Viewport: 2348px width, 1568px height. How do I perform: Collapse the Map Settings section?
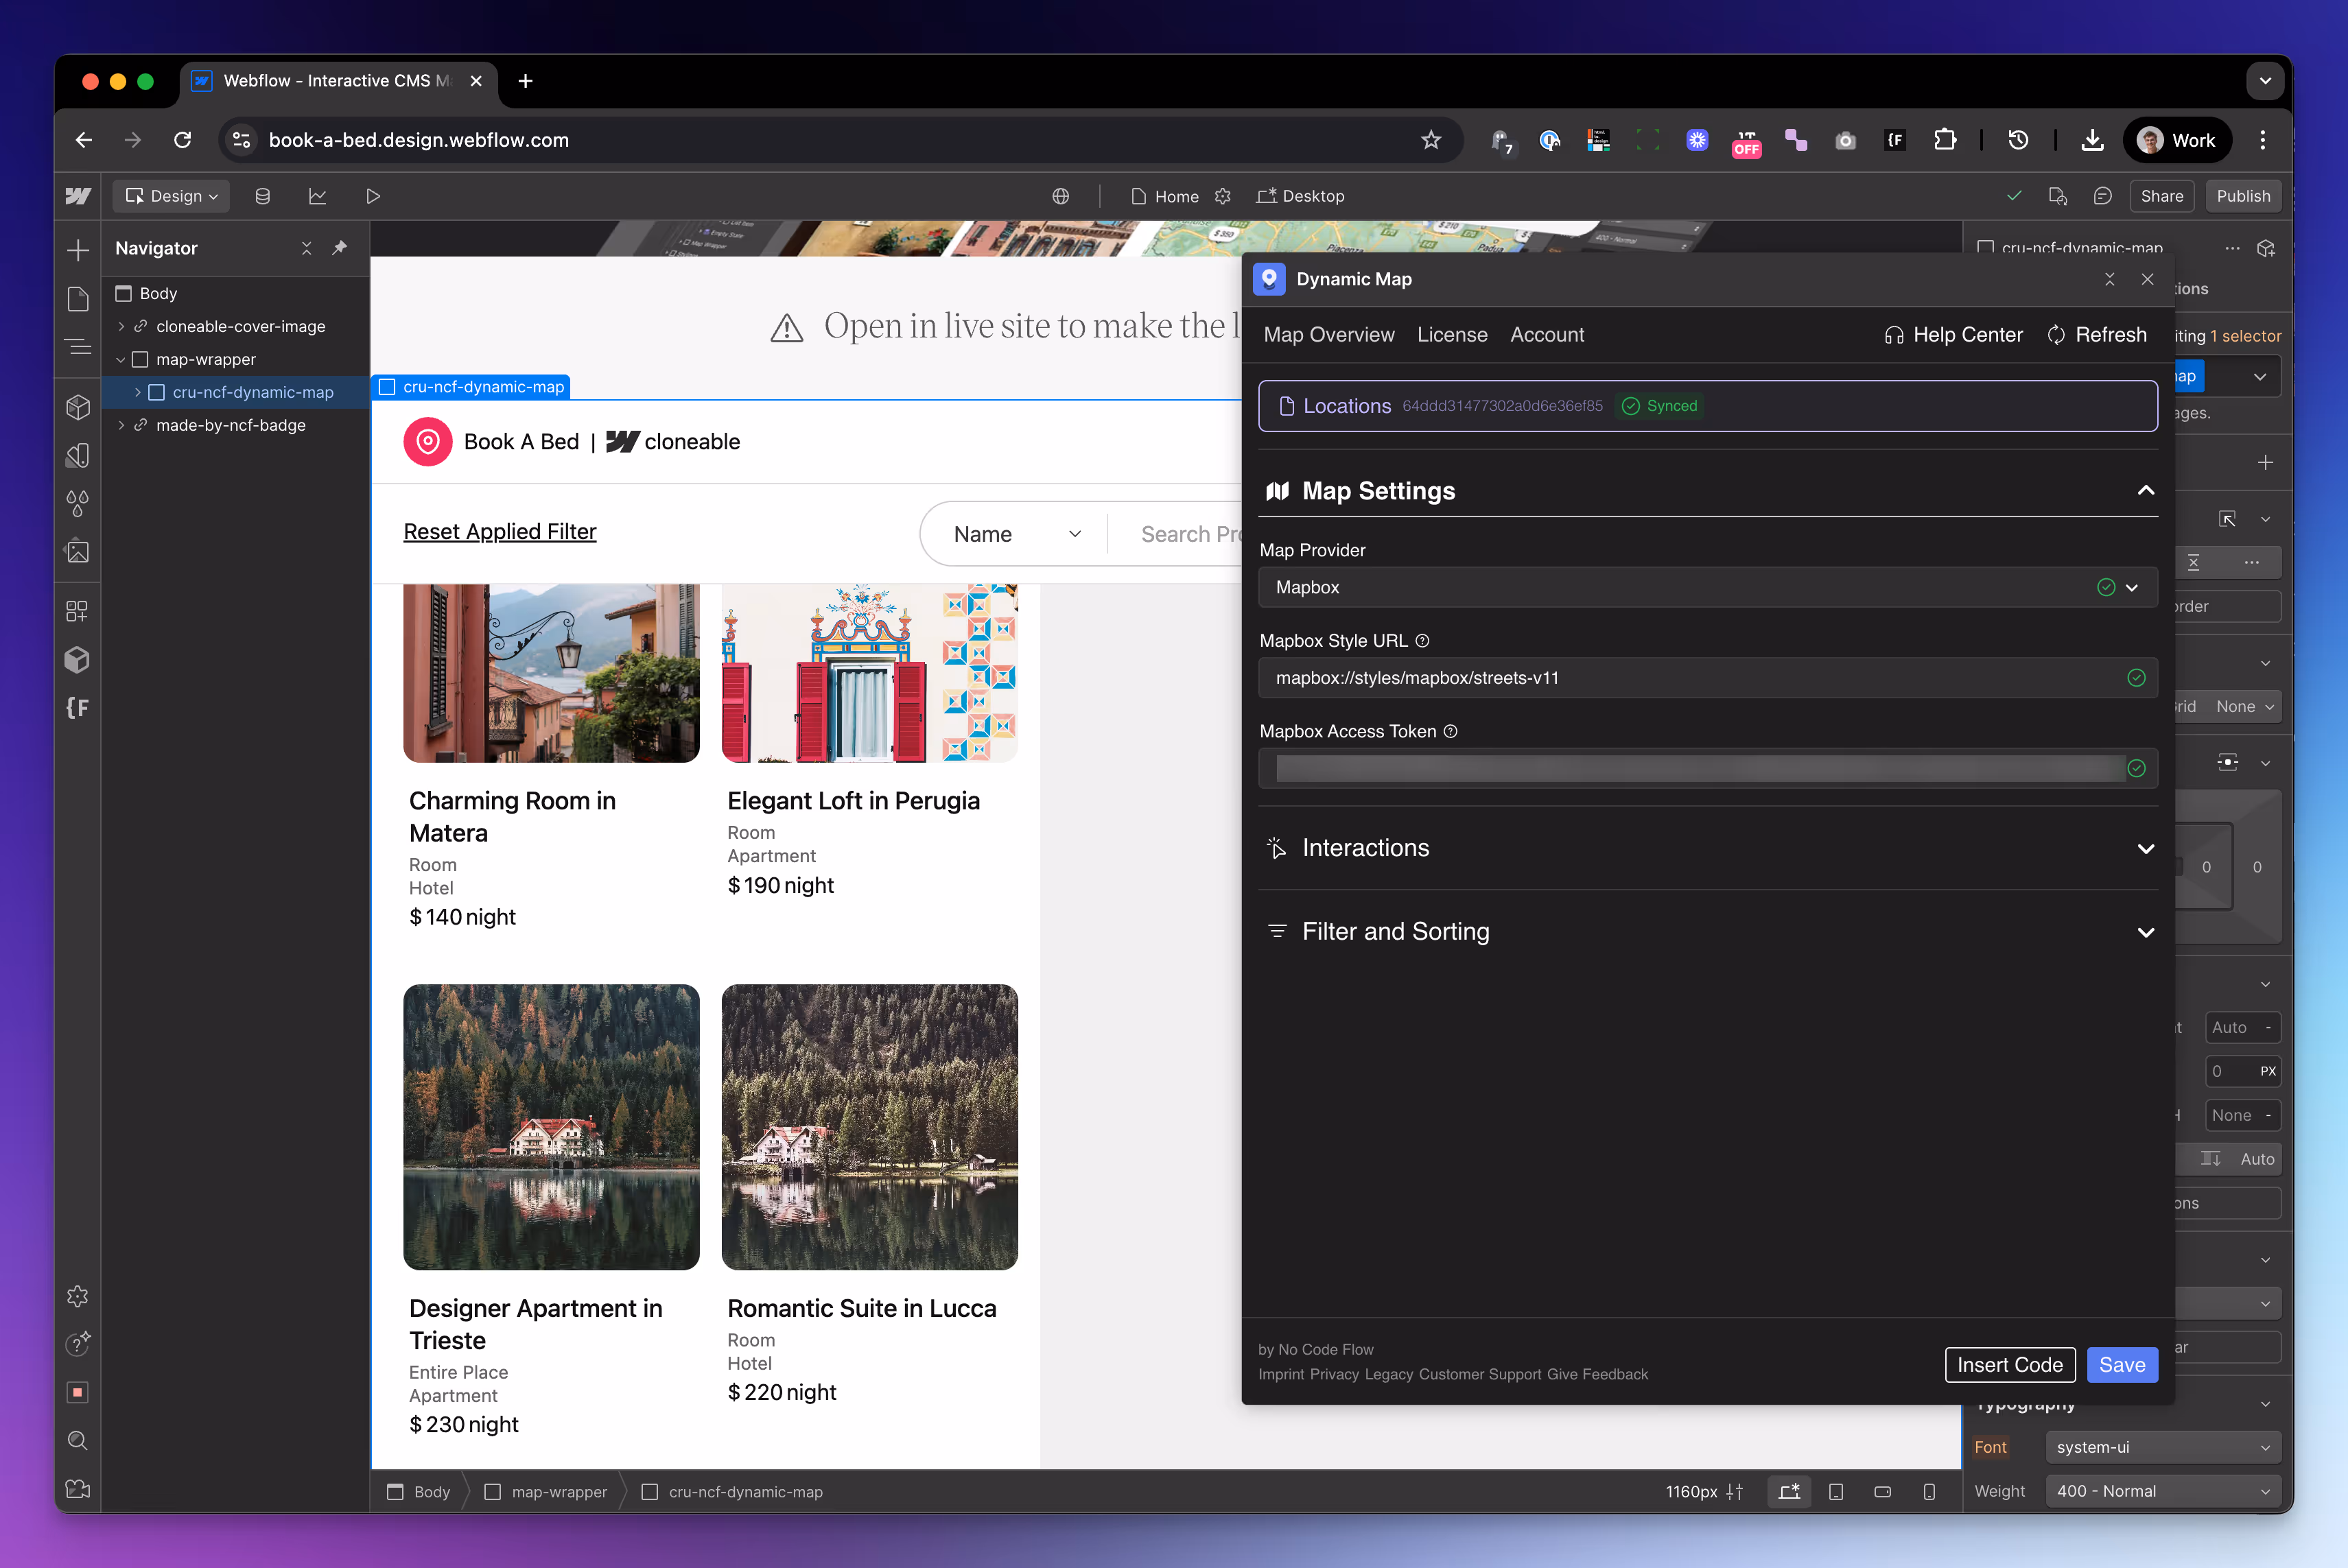point(2146,490)
